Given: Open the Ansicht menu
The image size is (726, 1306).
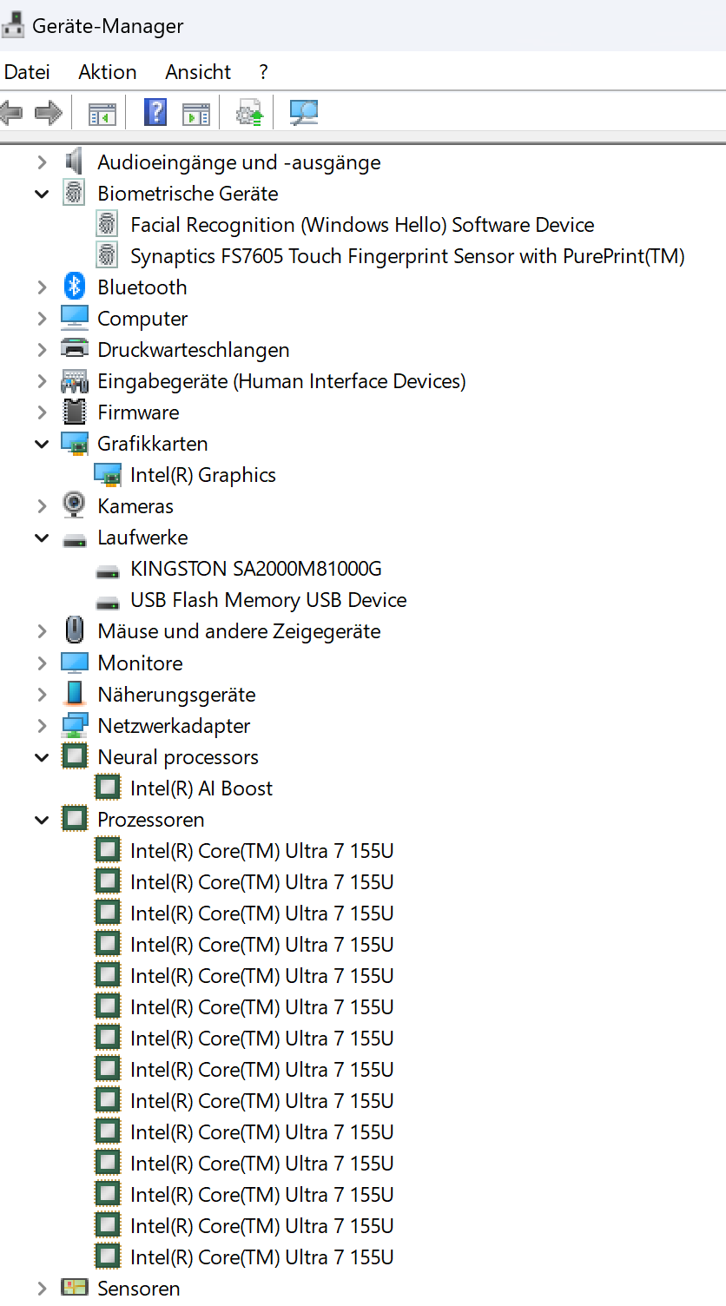Looking at the screenshot, I should (198, 71).
